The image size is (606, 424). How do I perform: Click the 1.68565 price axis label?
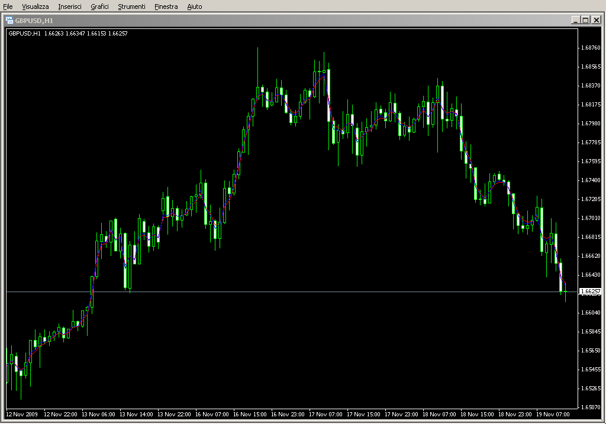coord(591,67)
